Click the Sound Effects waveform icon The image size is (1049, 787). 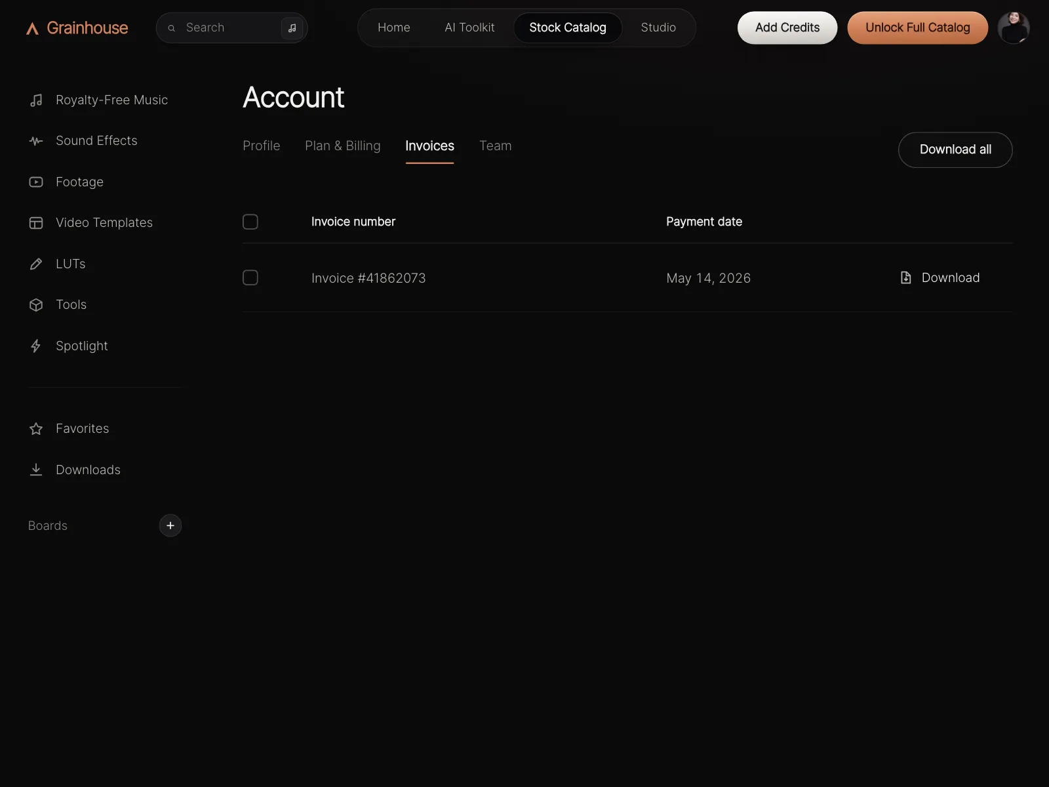36,141
